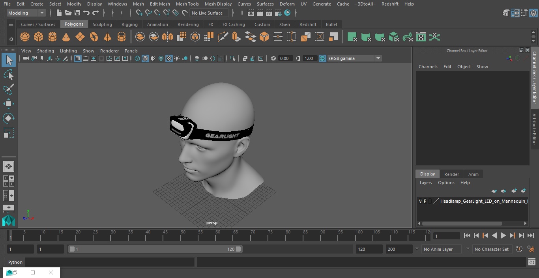
Task: Toggle use all lights bulb icon
Action: (x=177, y=58)
